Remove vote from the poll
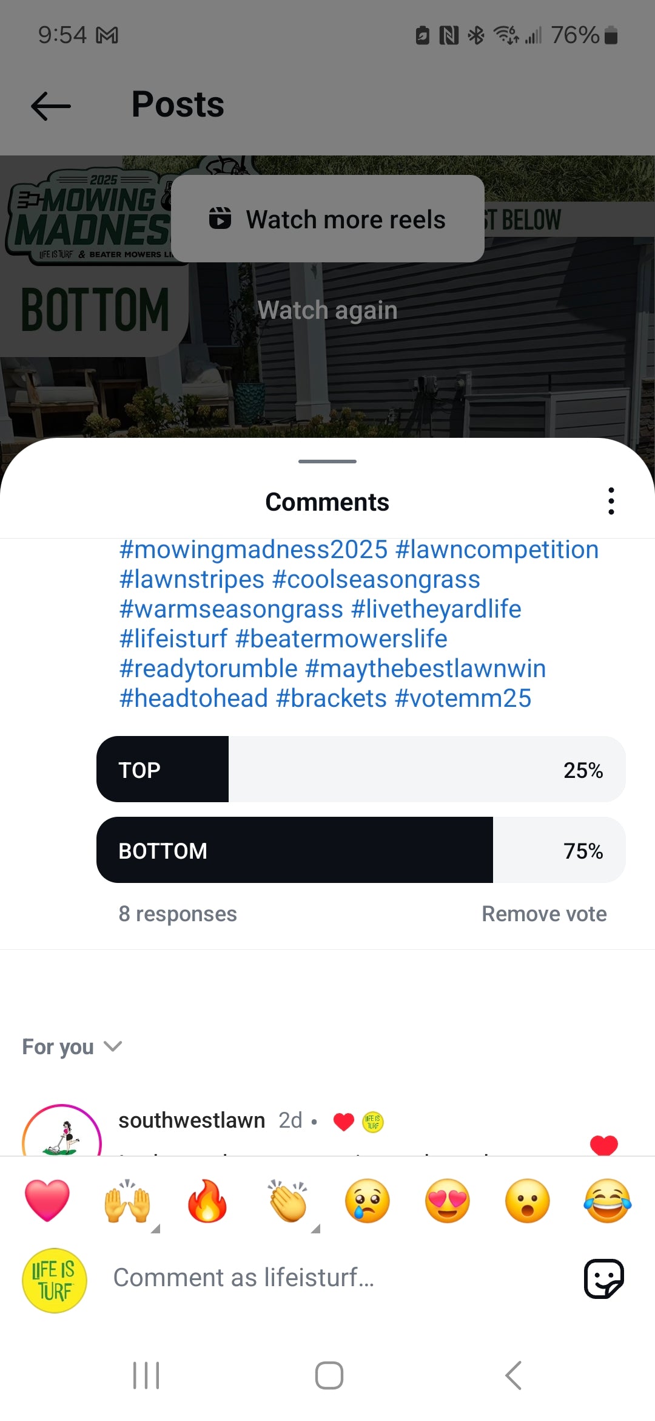 (544, 914)
